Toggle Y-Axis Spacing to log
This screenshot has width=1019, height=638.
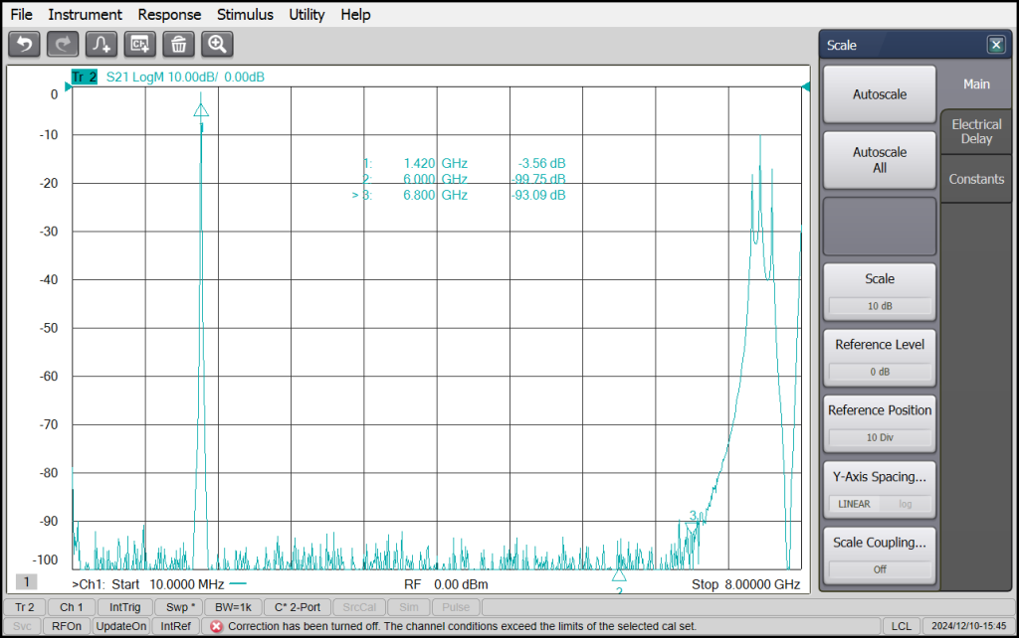click(x=906, y=504)
